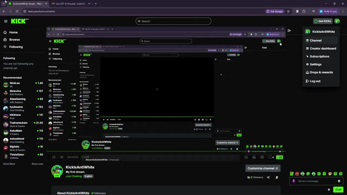
Task: Expand recommended list with Show More
Action: pos(9,164)
